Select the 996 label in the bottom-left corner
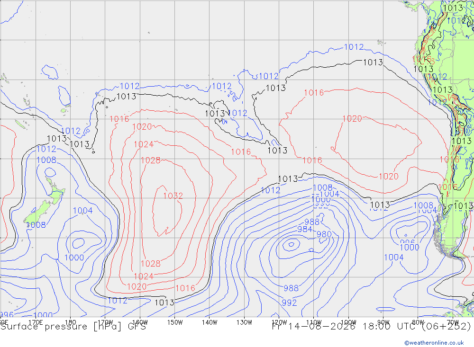Image resolution: width=474 pixels, height=347 pixels. click(7, 314)
